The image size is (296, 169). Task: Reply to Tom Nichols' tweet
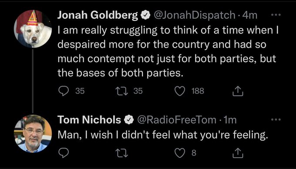coord(64,153)
